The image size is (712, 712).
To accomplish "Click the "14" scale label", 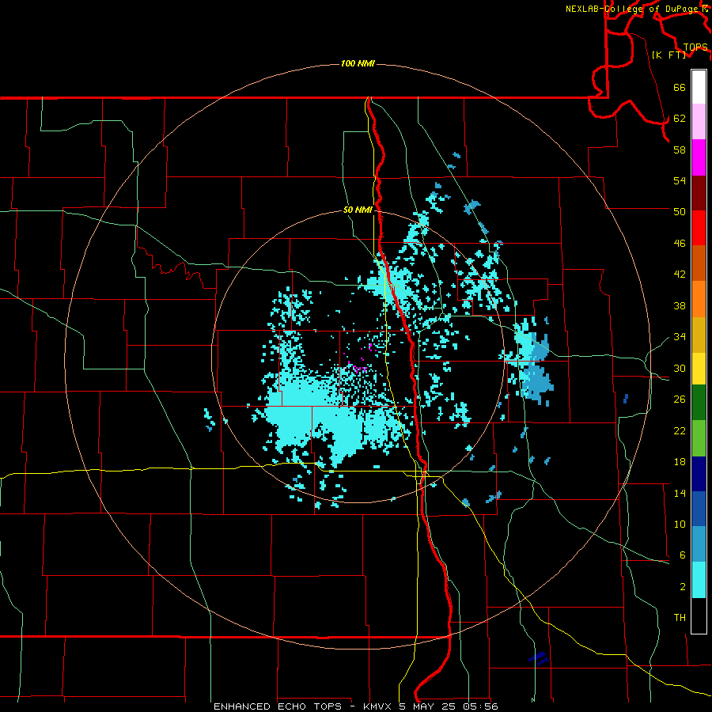I will [680, 493].
